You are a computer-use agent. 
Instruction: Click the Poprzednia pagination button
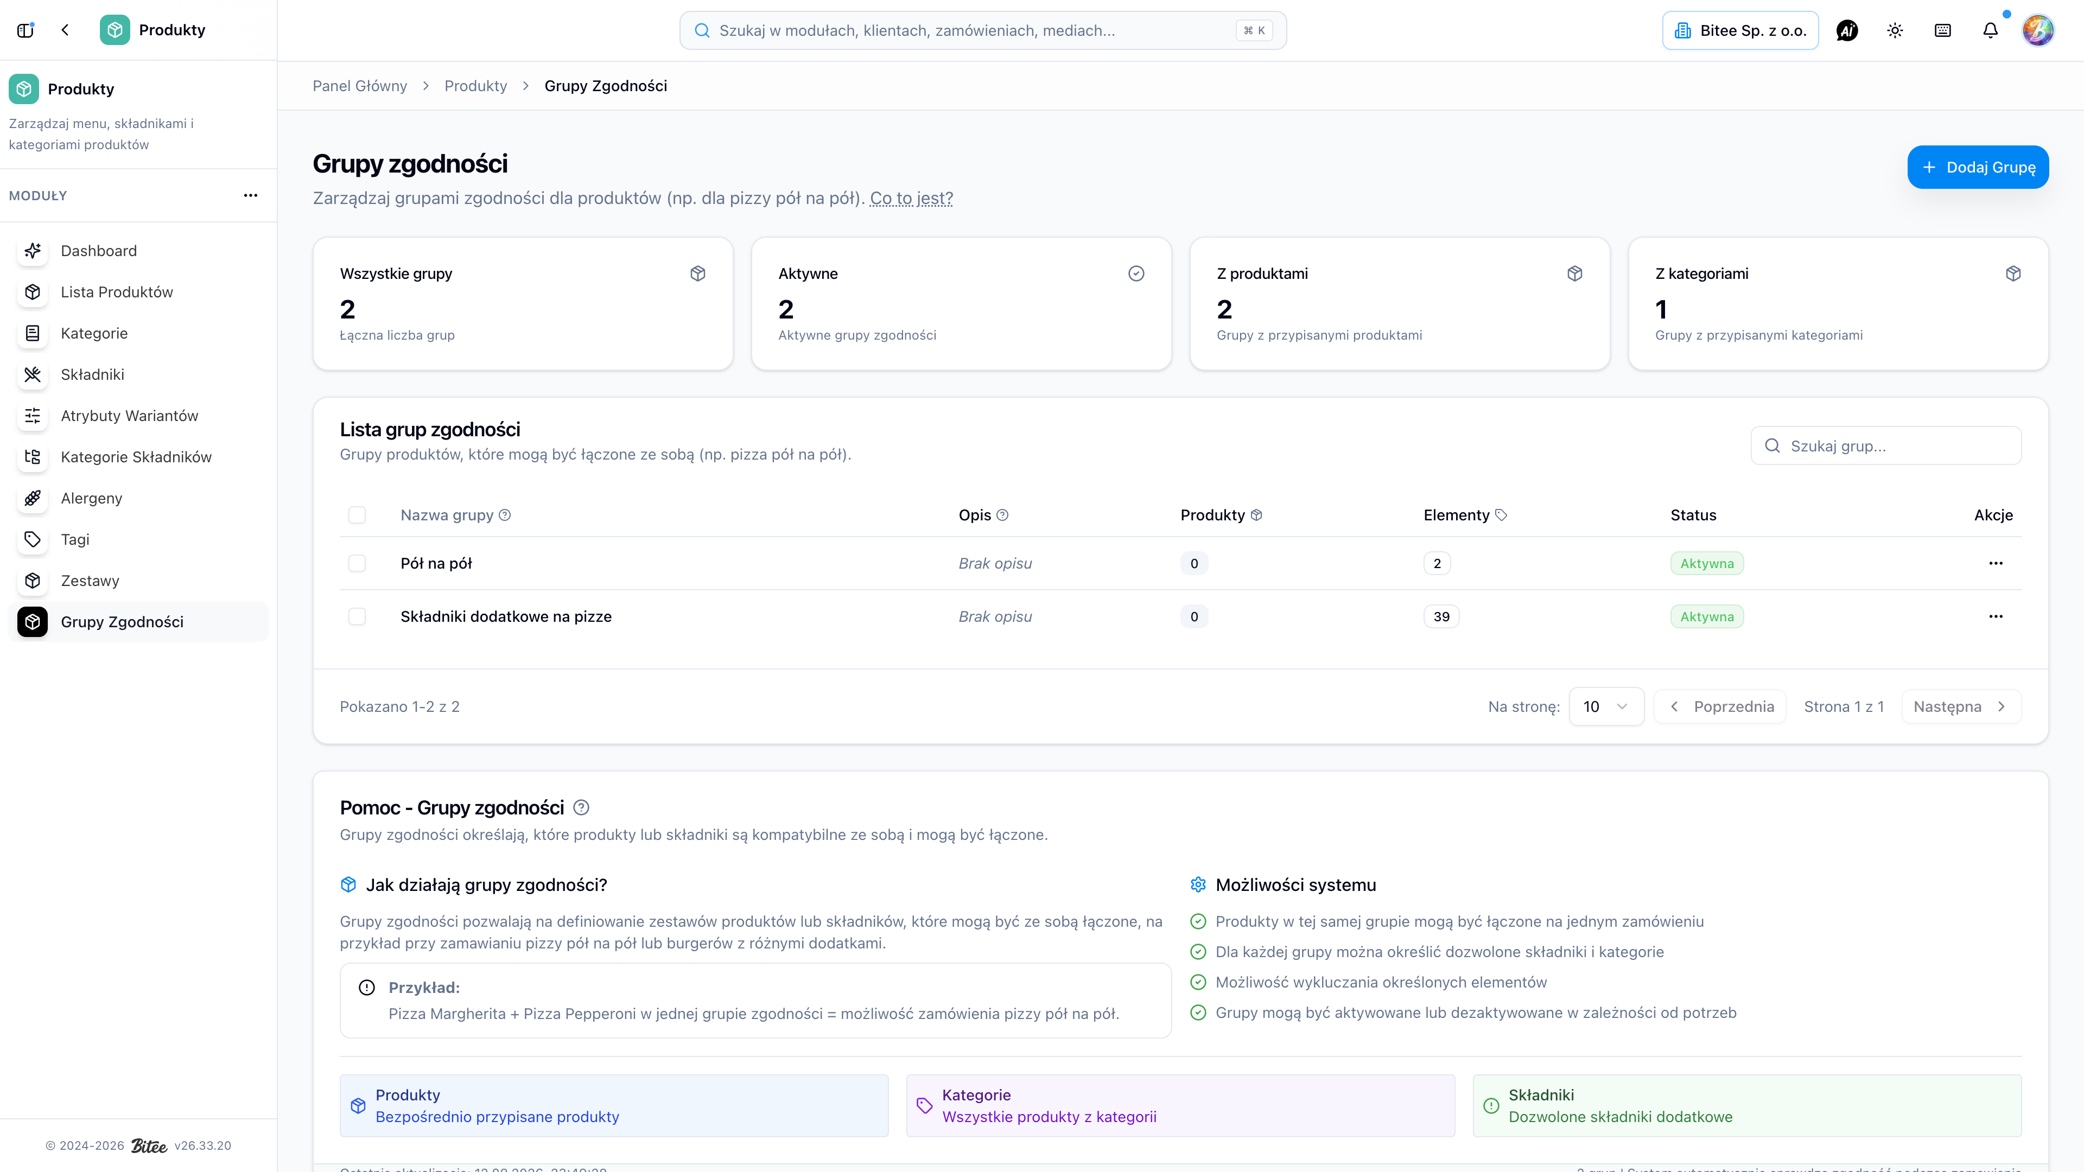pyautogui.click(x=1721, y=707)
